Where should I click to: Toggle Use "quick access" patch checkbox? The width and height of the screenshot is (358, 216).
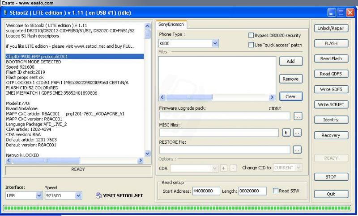(251, 45)
